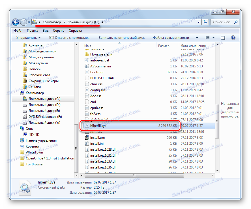Open the Справка menu
Viewport: 251px width, 209px height.
click(x=75, y=31)
